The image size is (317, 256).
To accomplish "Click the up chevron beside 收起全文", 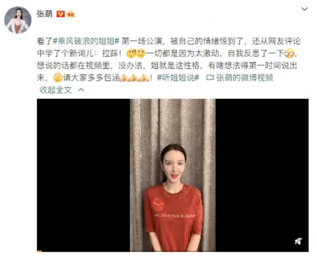I will point(81,90).
